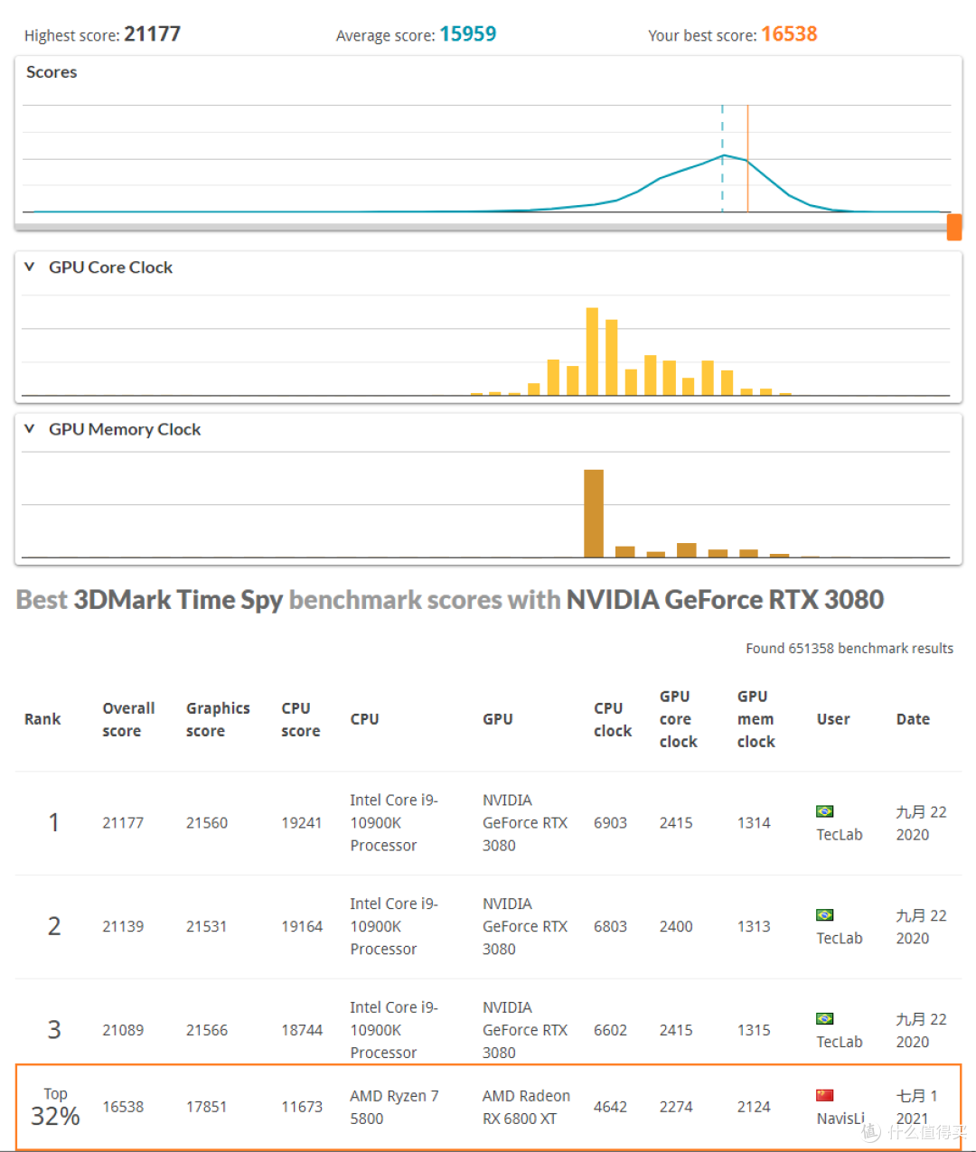The height and width of the screenshot is (1152, 976).
Task: Click the Date column header
Action: 913,719
